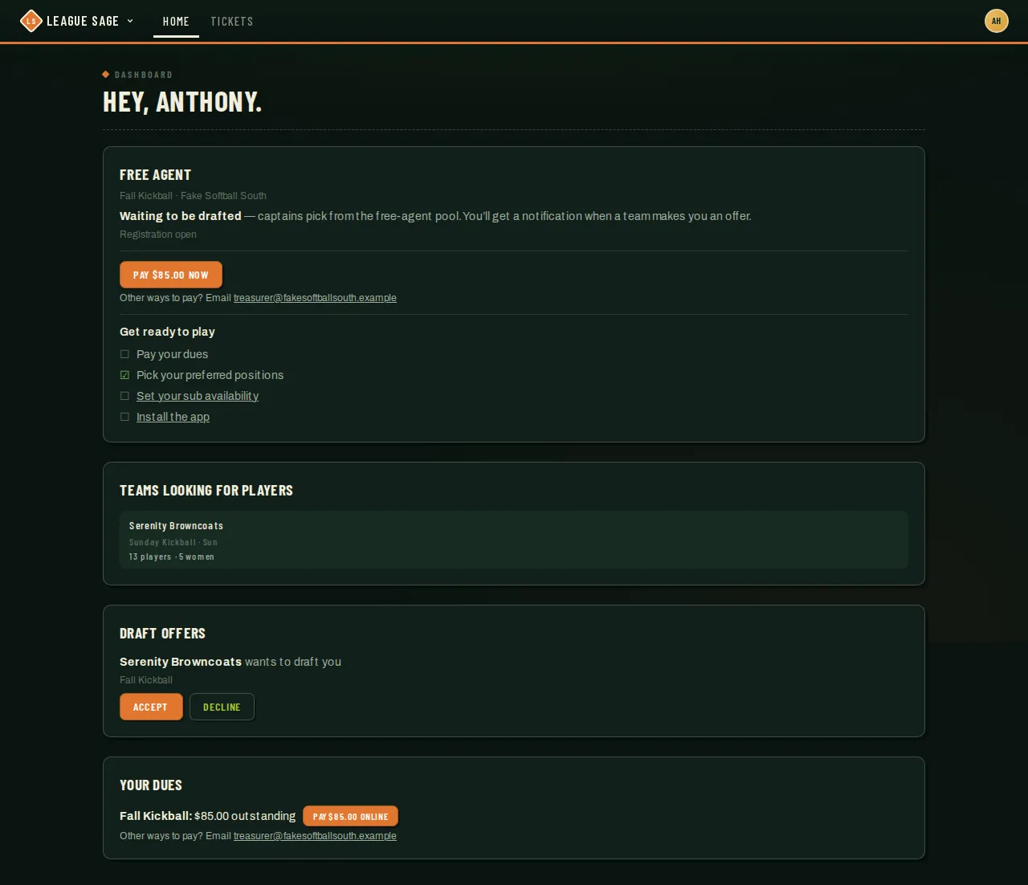Click the Pay $85.00 Online button
The height and width of the screenshot is (885, 1028).
pos(350,816)
